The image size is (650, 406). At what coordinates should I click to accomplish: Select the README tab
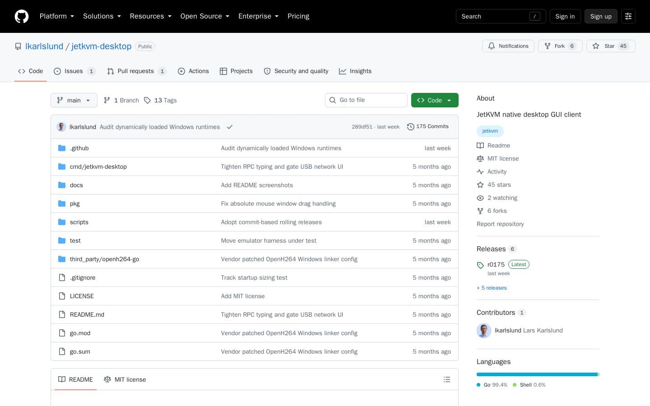pos(75,379)
